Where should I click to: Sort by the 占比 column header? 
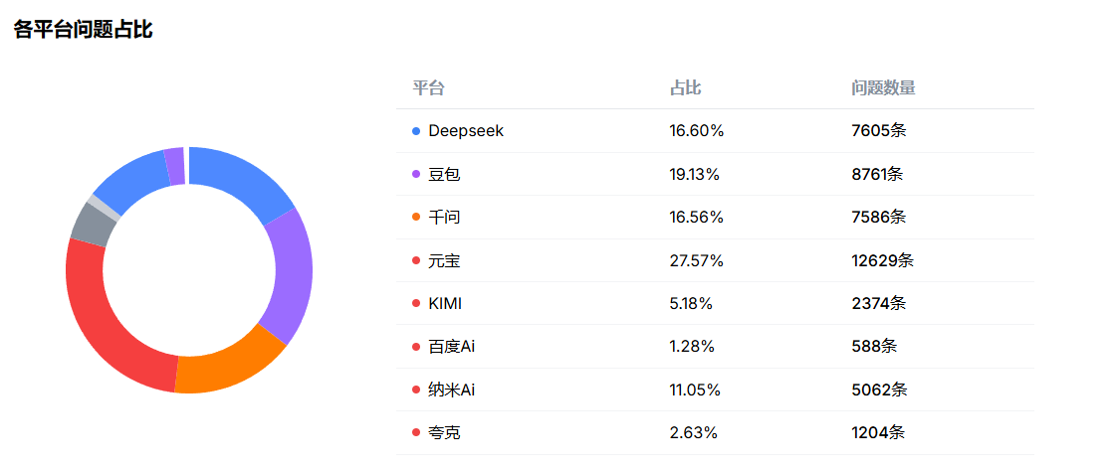click(x=685, y=88)
